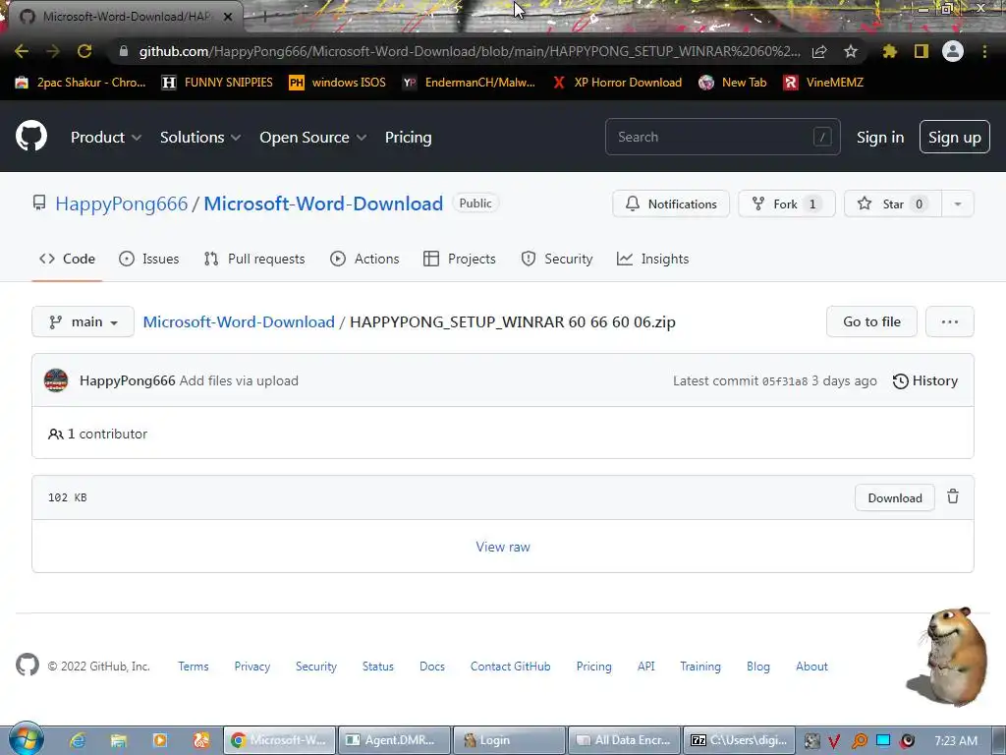Open the 2pac Shakur bookmark
The height and width of the screenshot is (755, 1006).
(x=81, y=83)
